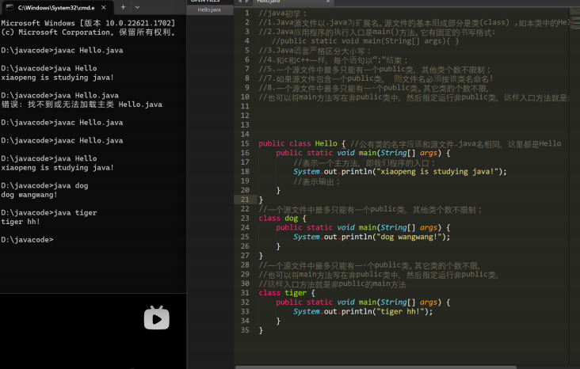Viewport: 580px width, 369px height.
Task: Click the next tab right arrow
Action: (x=249, y=2)
